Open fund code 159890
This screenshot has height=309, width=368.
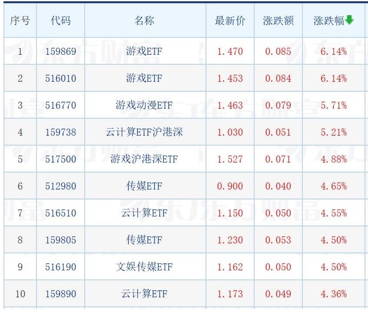[60, 294]
